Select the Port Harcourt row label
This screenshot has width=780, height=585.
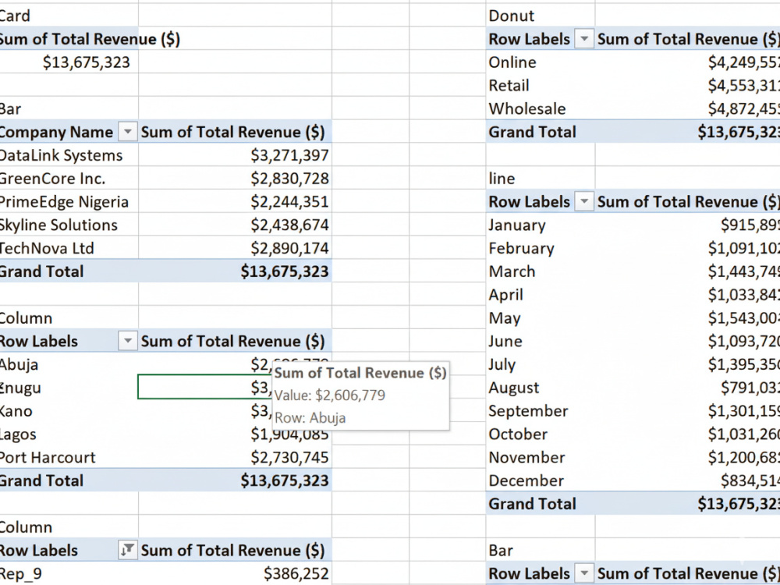69,458
